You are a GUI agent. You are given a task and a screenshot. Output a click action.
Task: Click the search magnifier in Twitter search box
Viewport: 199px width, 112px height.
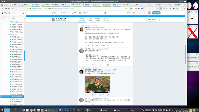coord(144,13)
